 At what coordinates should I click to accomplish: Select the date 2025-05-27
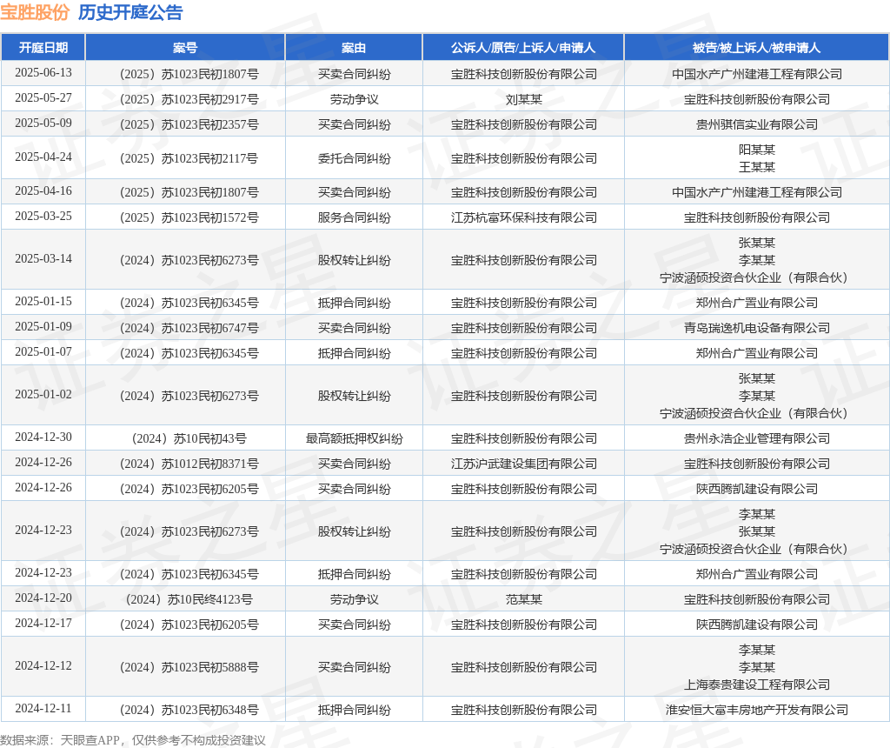(x=43, y=97)
